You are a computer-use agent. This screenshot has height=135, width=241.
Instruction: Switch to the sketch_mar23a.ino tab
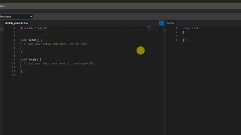(x=16, y=23)
